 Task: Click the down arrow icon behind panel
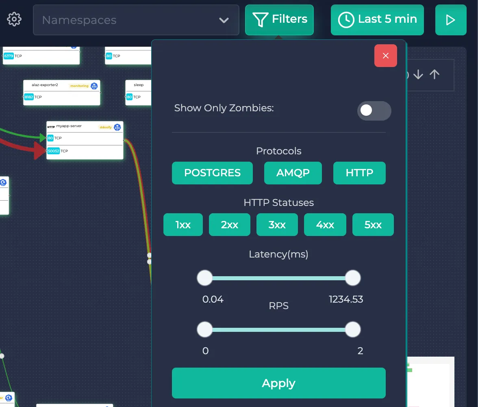pos(418,74)
